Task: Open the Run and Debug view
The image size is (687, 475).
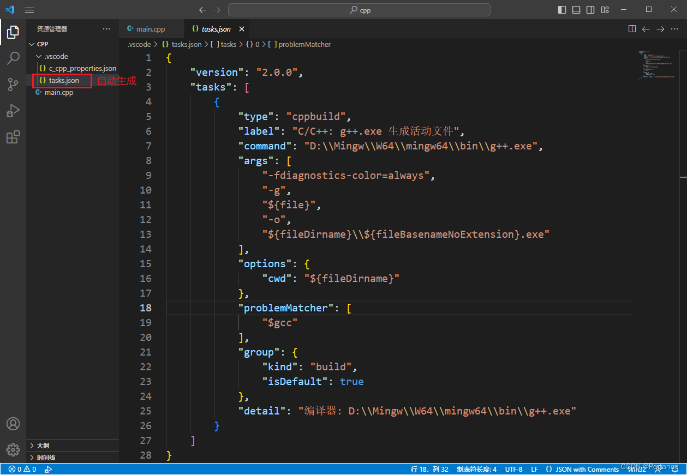Action: 13,111
